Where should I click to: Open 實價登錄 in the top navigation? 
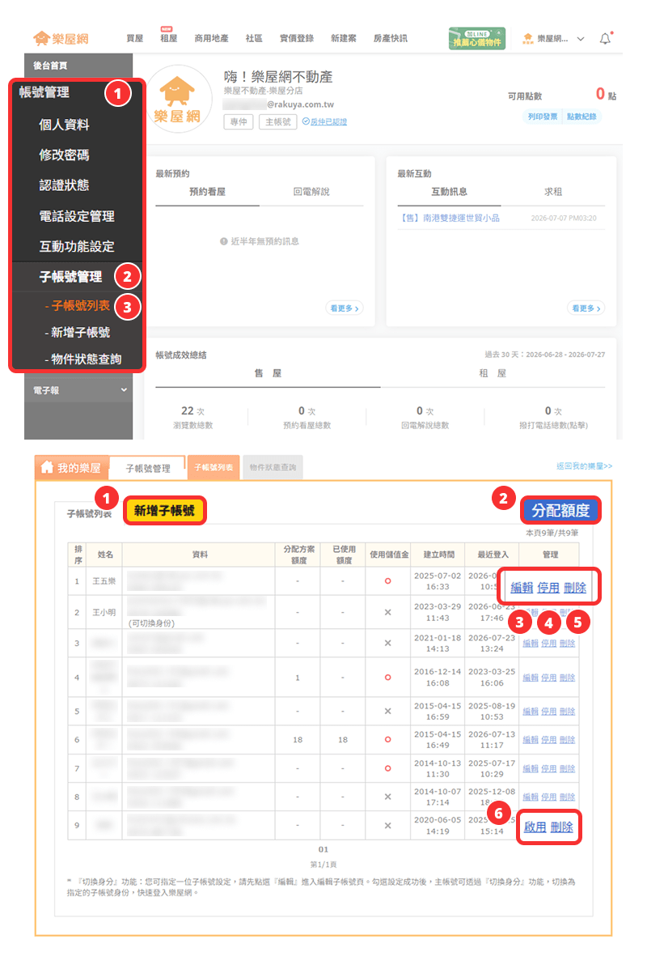[297, 38]
